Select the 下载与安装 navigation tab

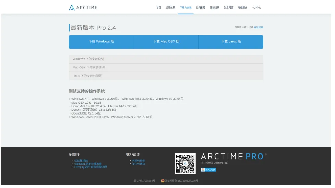[x=186, y=8]
